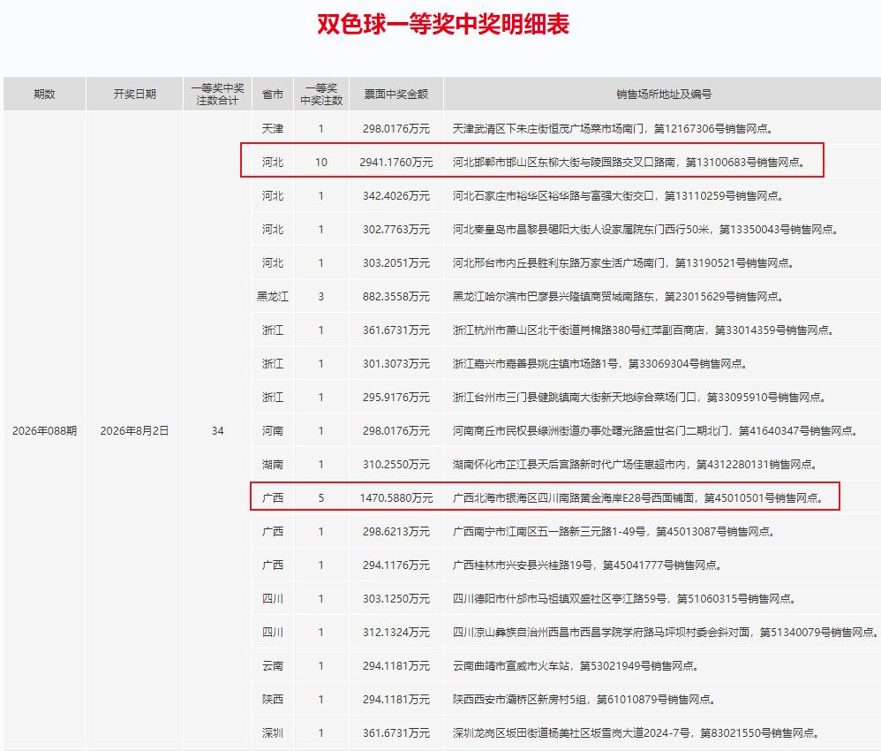Click the amount 298.6213万元
The image size is (881, 751).
coord(396,532)
